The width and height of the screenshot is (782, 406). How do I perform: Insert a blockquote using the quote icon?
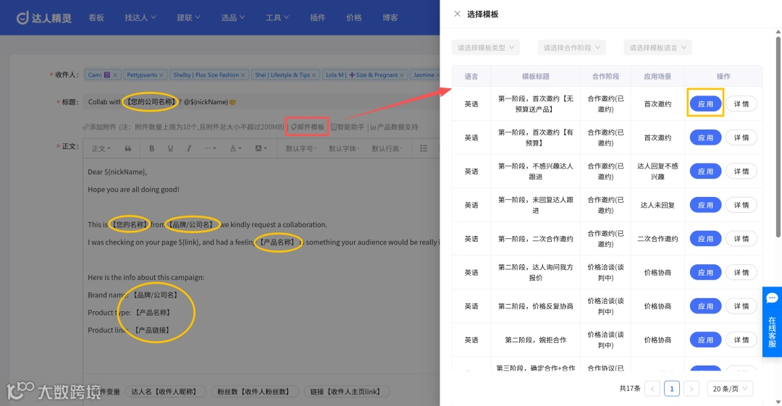tap(128, 148)
